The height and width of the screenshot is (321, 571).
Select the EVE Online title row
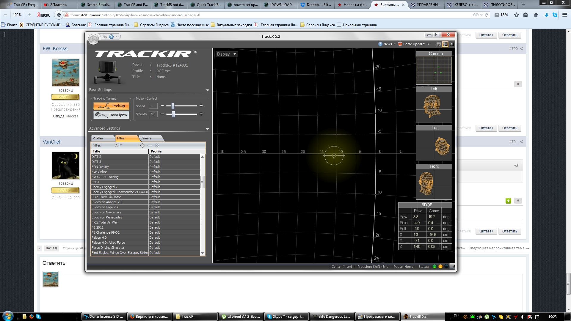(145, 172)
